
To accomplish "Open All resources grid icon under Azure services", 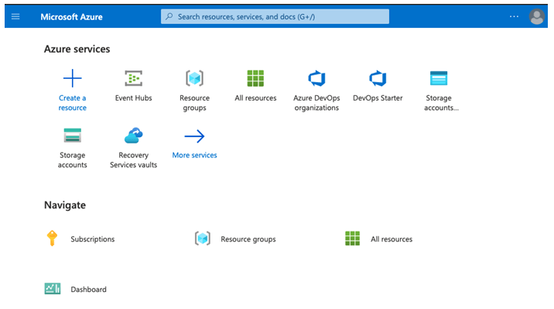I will [255, 78].
